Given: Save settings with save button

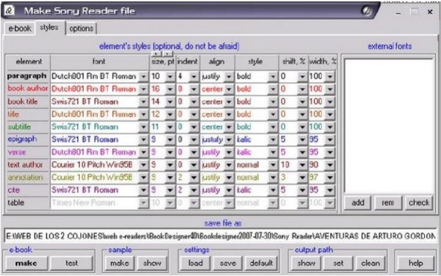Looking at the screenshot, I should pyautogui.click(x=228, y=263).
